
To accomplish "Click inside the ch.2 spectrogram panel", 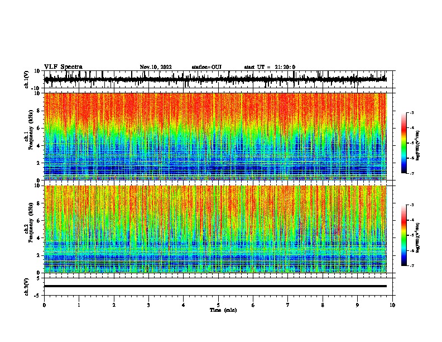I will click(x=215, y=229).
